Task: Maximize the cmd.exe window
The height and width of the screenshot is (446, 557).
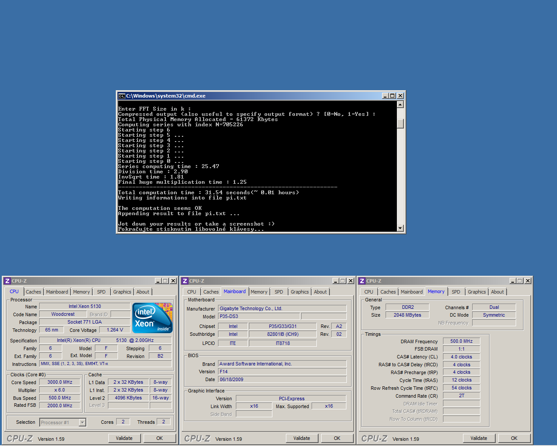Action: tap(393, 96)
